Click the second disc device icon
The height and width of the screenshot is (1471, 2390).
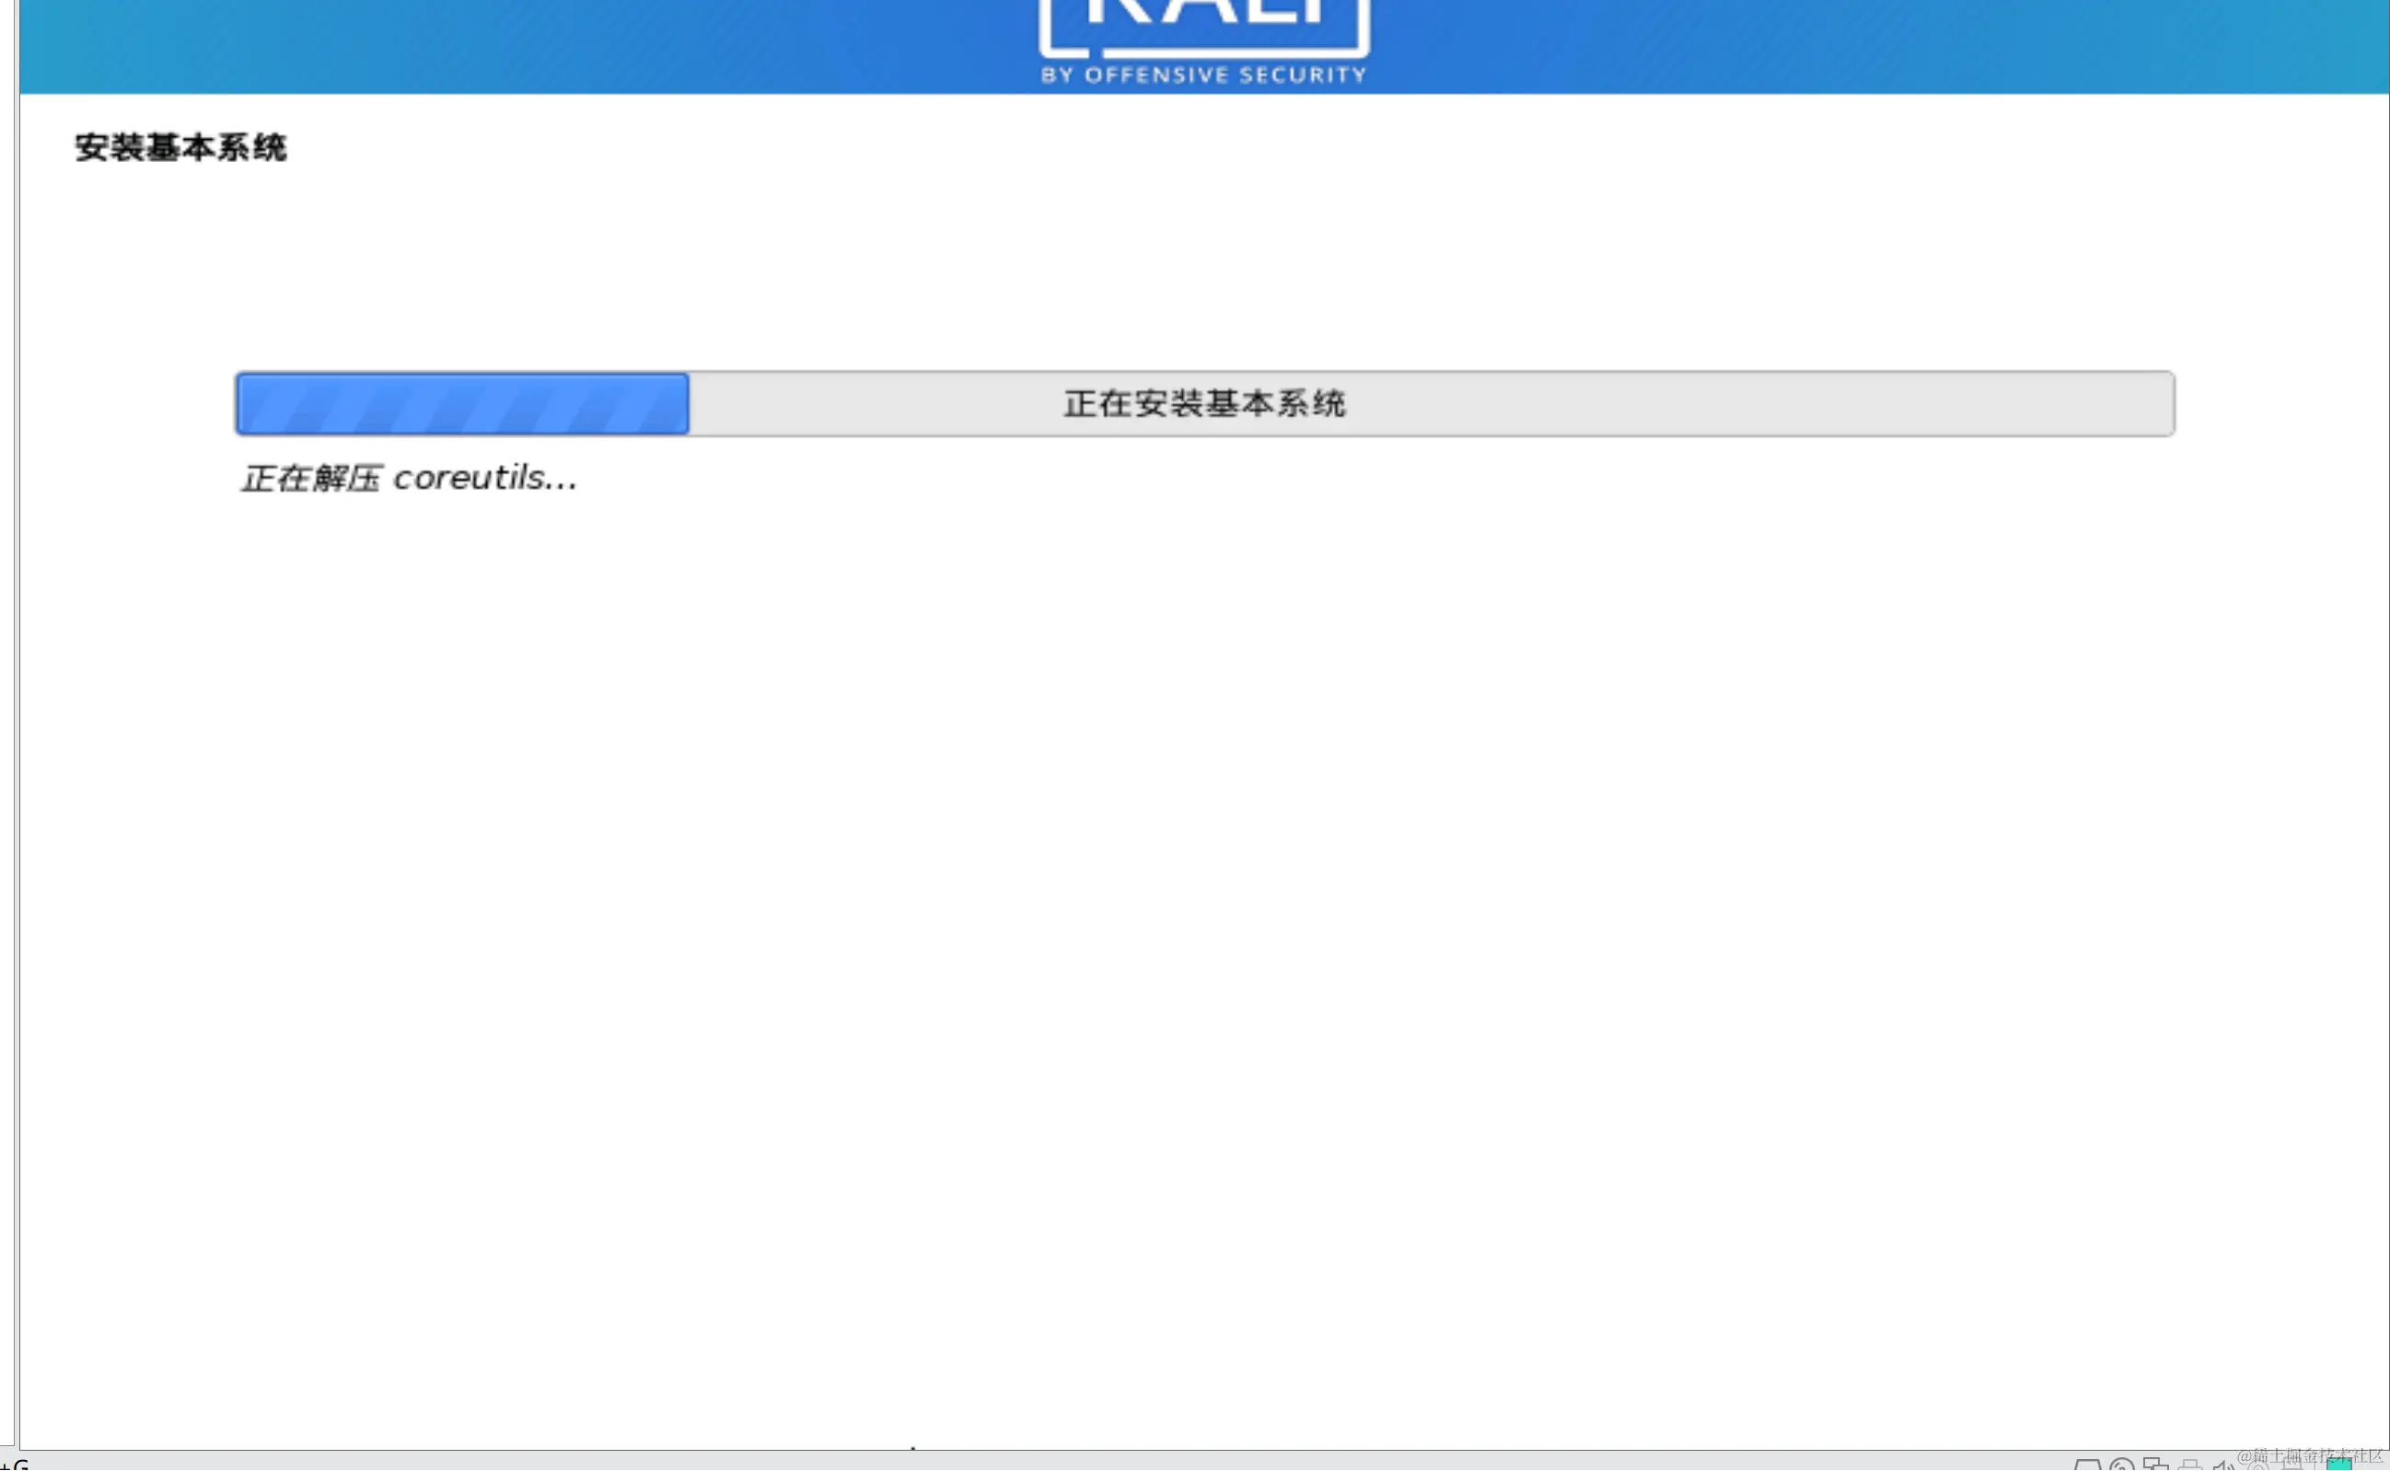click(2257, 1467)
